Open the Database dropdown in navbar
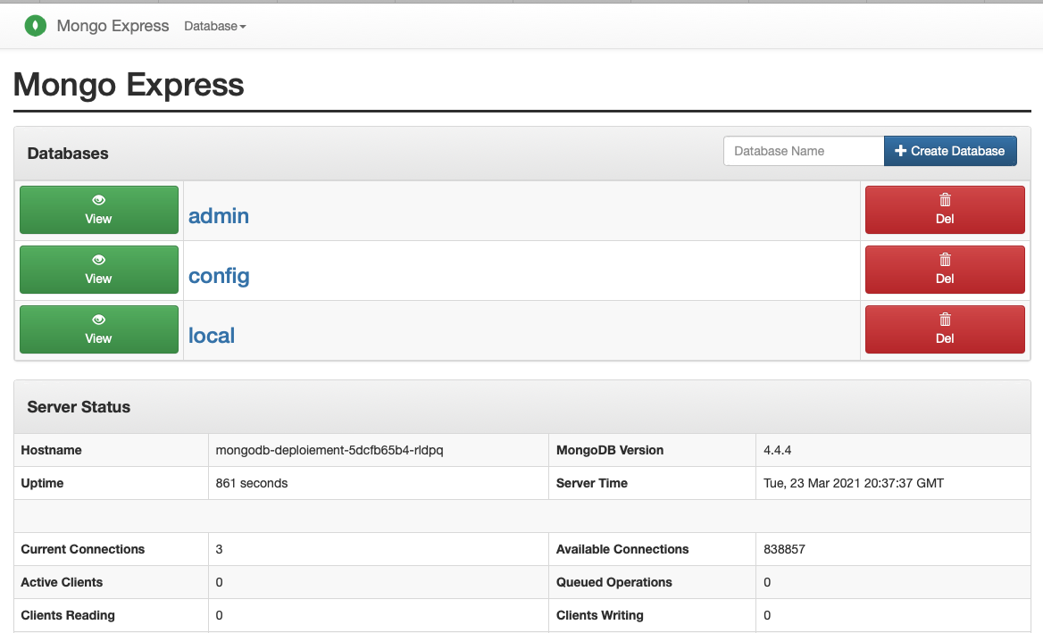 click(x=211, y=27)
